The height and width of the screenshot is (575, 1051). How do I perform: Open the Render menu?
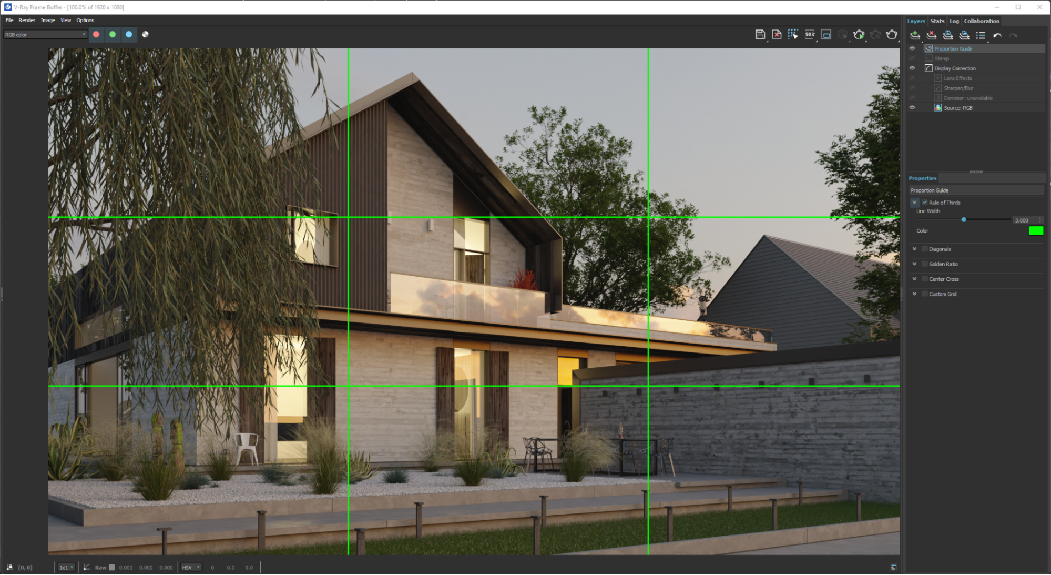click(26, 20)
